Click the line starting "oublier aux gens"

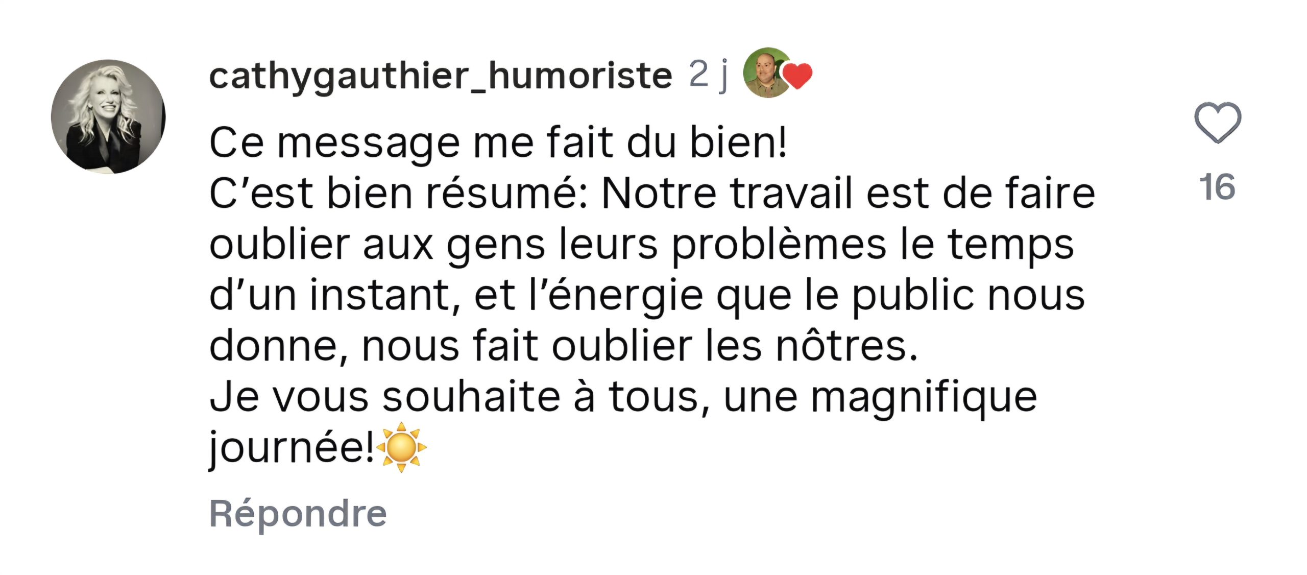pyautogui.click(x=641, y=245)
